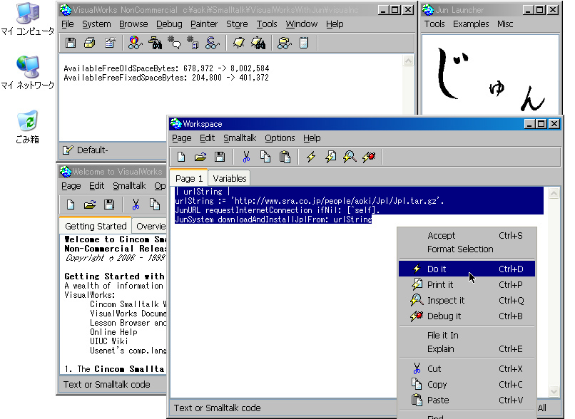Click the document gear icon in VisualWorks toolbar

click(x=193, y=43)
